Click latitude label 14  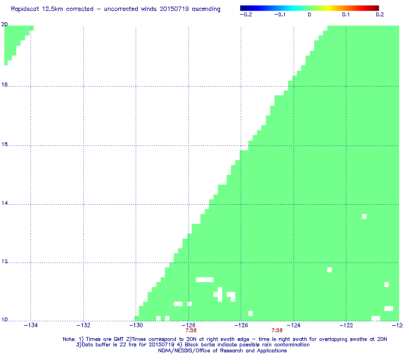[4, 203]
